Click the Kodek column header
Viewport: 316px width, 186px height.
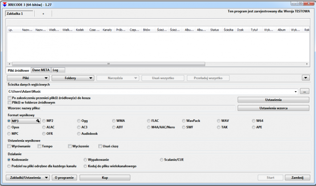tap(81, 30)
